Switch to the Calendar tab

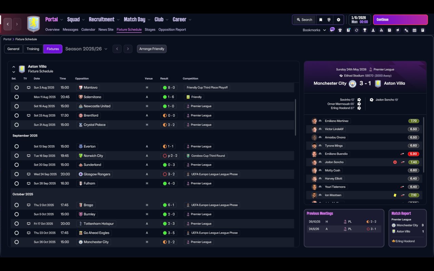click(88, 29)
